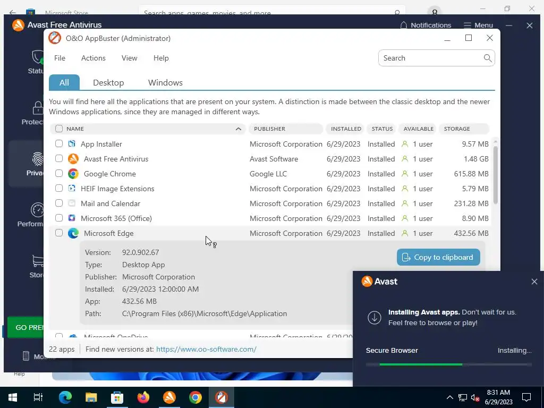Click the GO PREMIUM button in Avast
Viewport: 544px width, 408px height.
coord(26,327)
